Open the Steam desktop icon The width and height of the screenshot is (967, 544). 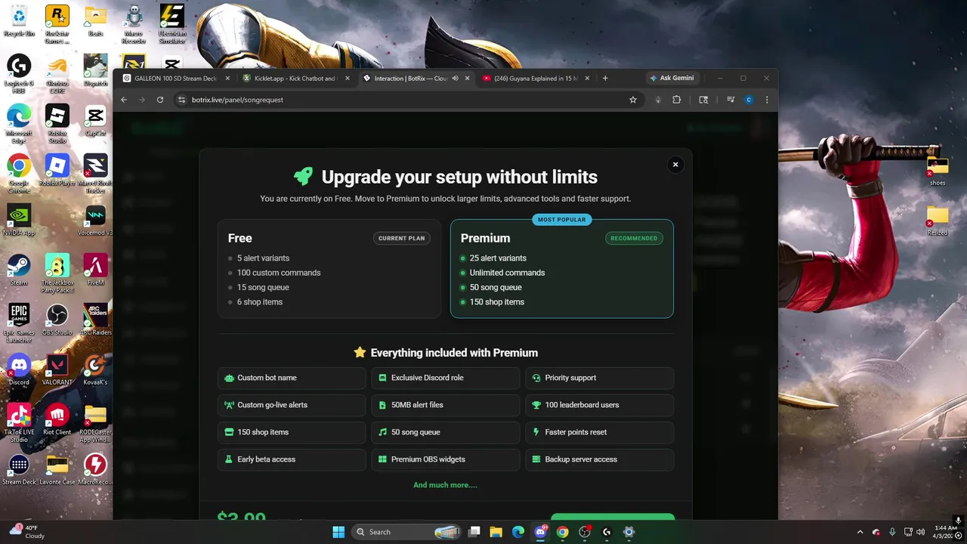pos(19,270)
